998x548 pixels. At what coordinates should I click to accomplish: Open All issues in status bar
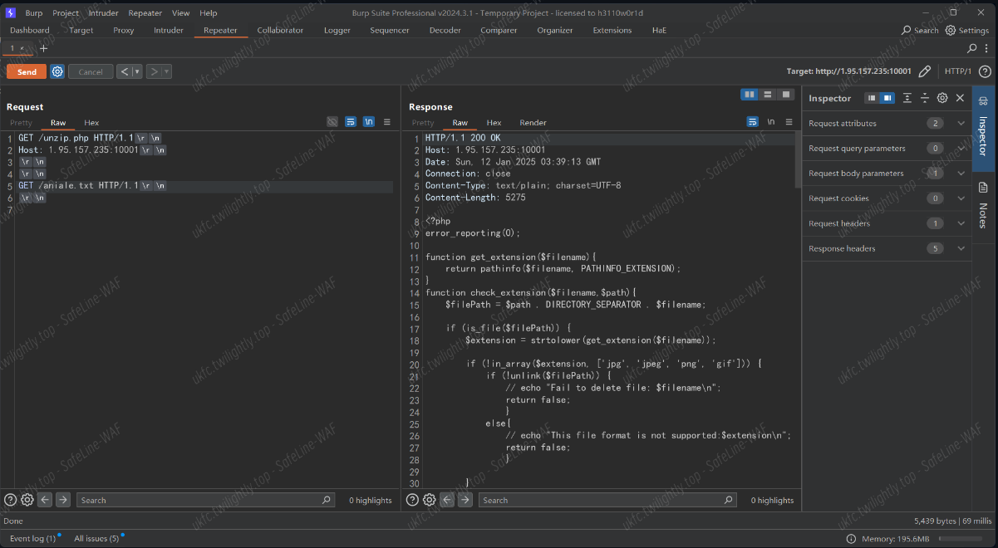(96, 538)
